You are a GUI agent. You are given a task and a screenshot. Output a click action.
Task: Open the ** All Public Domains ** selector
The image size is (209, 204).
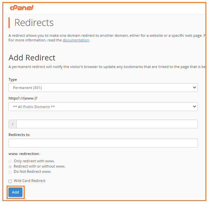103,106
